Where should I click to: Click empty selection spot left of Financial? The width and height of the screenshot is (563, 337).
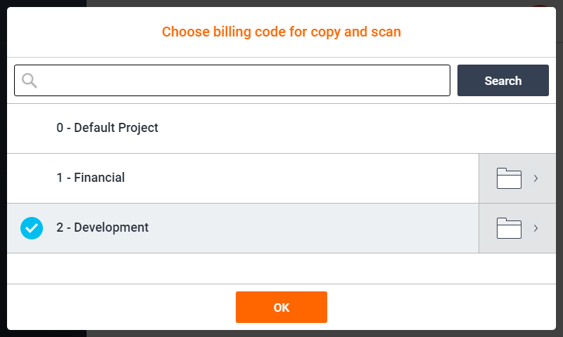pos(32,178)
